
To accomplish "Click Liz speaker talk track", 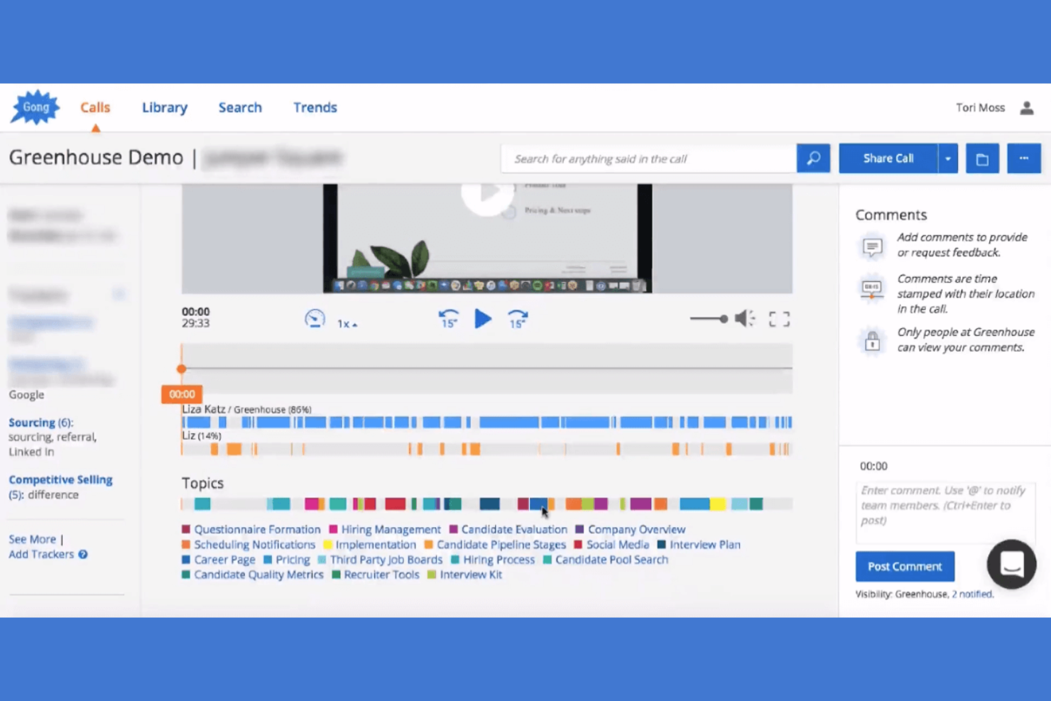I will point(487,449).
